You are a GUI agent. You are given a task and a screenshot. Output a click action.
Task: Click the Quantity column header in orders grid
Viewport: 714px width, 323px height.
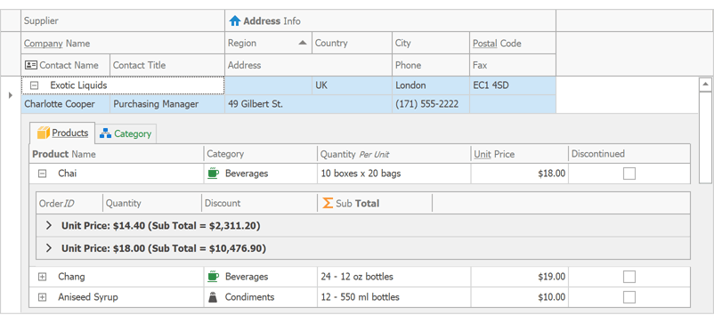pos(152,203)
